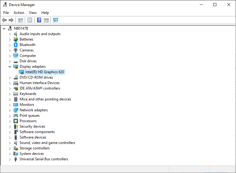This screenshot has height=173, width=236.
Task: Click Show/Hide Console Tree toolbar icon
Action: tap(21, 20)
